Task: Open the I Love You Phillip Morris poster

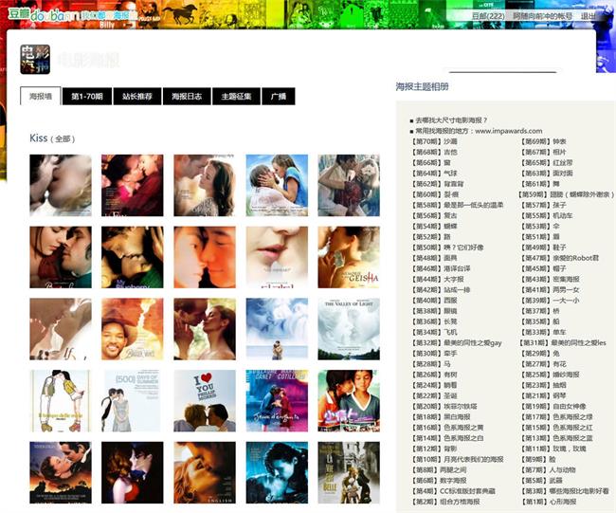Action: click(204, 400)
